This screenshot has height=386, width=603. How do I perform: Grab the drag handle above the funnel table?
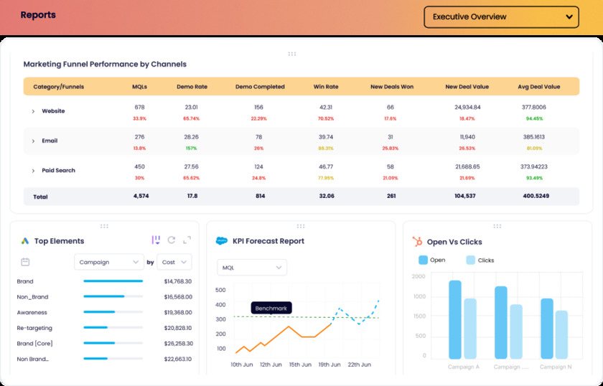click(x=291, y=54)
